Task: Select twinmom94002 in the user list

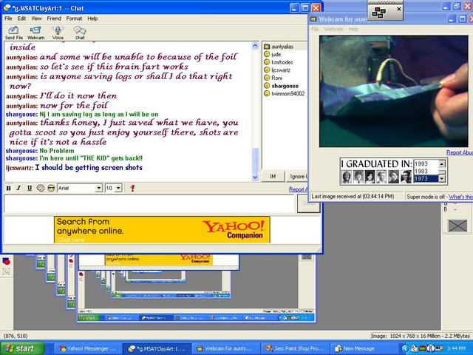Action: pyautogui.click(x=288, y=94)
